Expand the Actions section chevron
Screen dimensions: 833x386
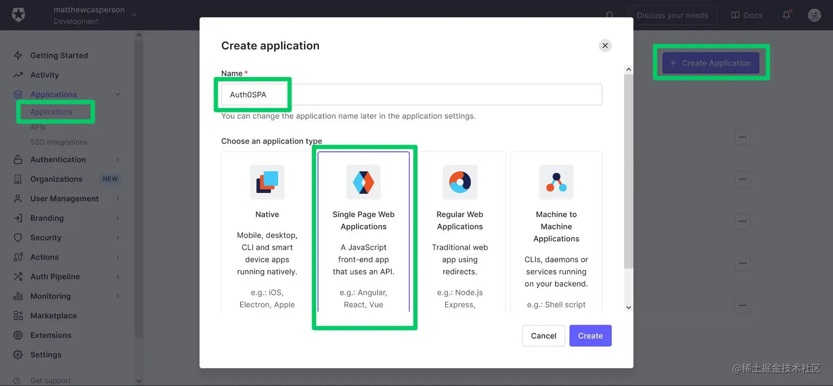(x=118, y=257)
